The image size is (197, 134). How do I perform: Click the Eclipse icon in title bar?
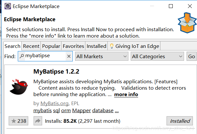point(8,6)
